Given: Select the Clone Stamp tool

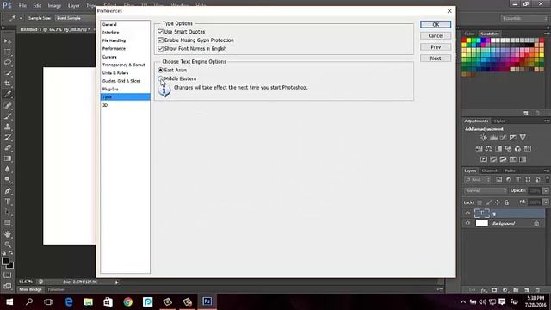Looking at the screenshot, I should (8, 127).
